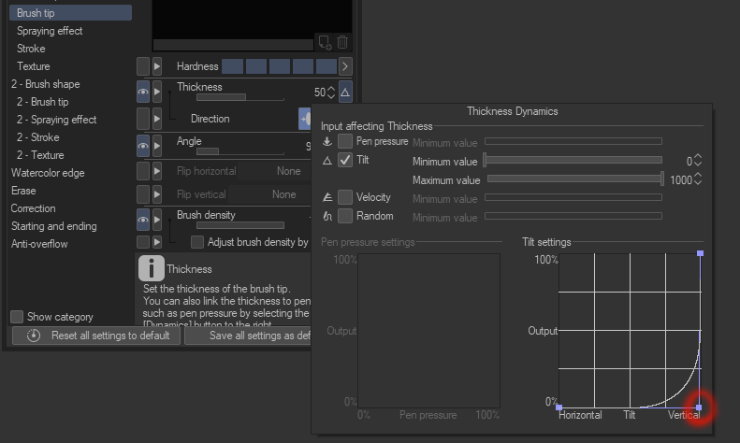
Task: Select the Erase category
Action: point(23,191)
